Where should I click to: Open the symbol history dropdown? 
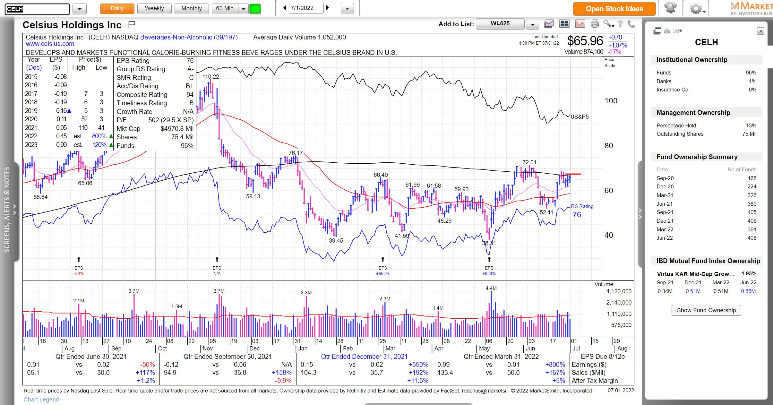[x=80, y=9]
